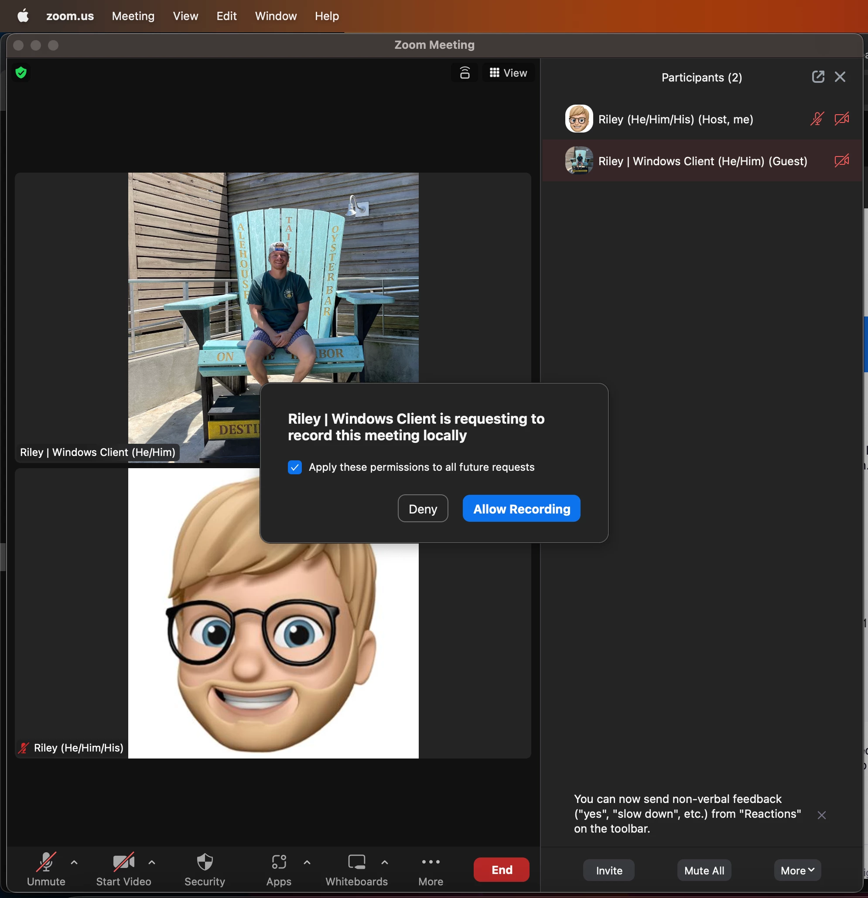Dismiss the non-verbal feedback notice

[x=821, y=815]
